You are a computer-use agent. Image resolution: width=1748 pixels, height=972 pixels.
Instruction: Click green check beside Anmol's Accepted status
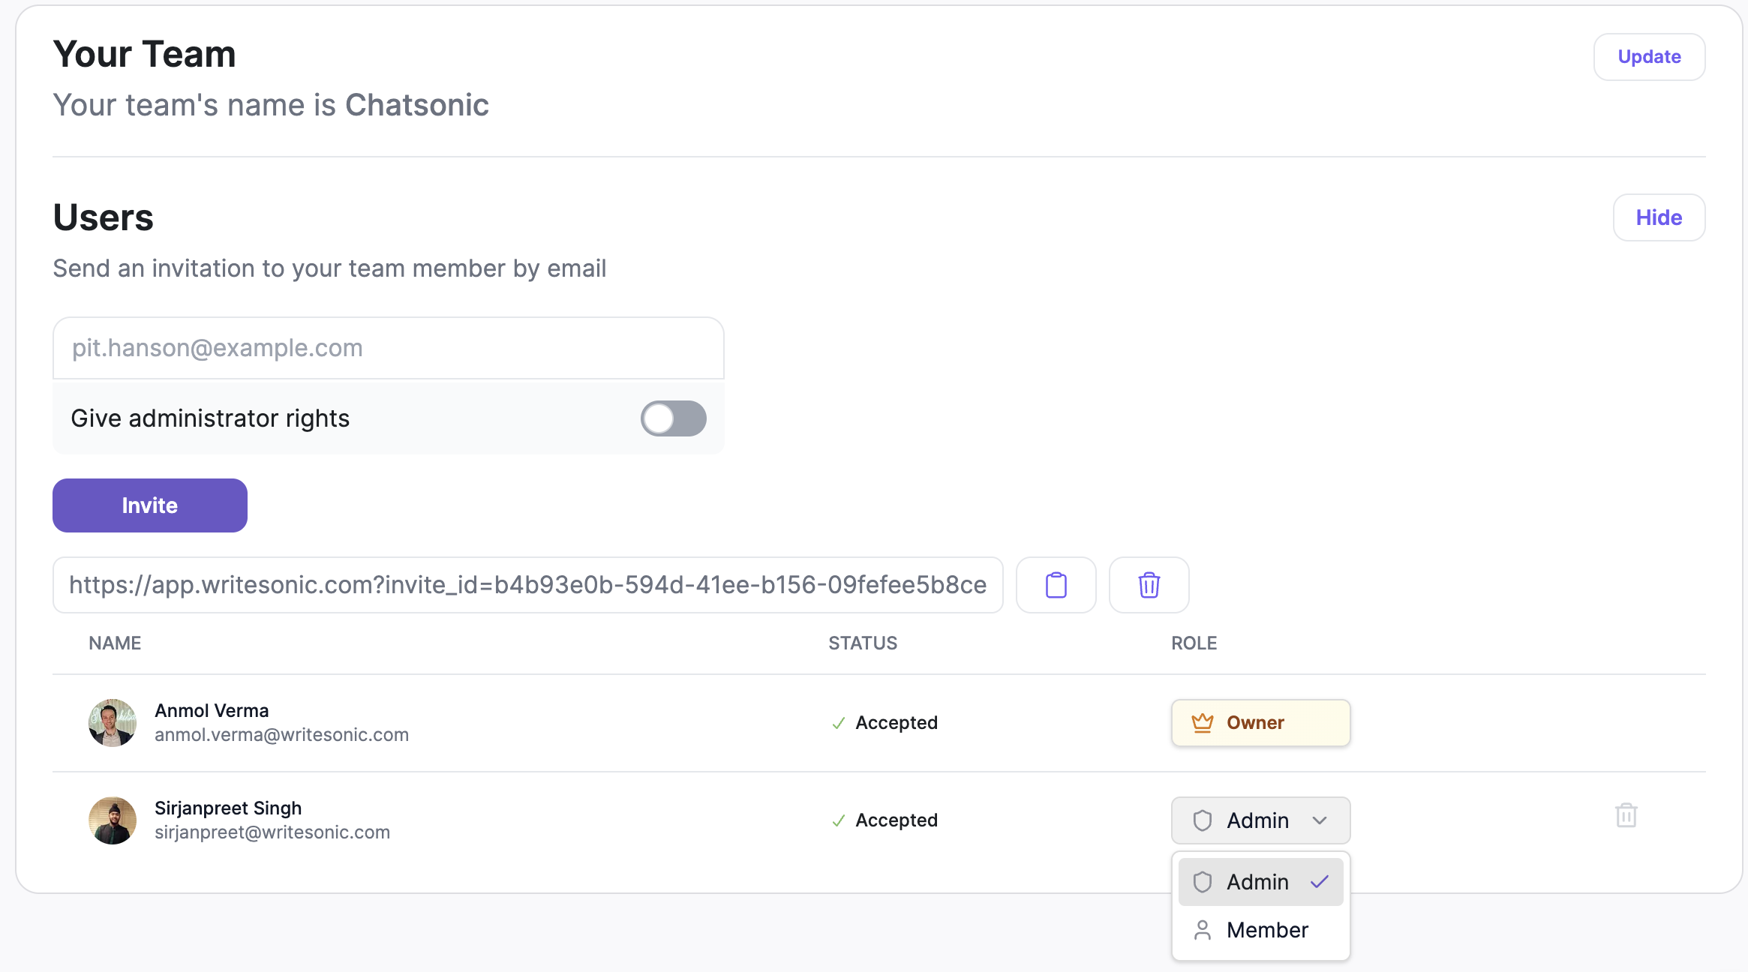(838, 724)
